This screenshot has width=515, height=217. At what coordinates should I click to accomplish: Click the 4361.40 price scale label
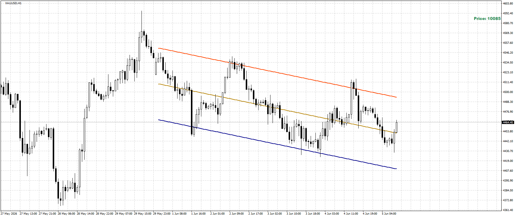coord(508,210)
